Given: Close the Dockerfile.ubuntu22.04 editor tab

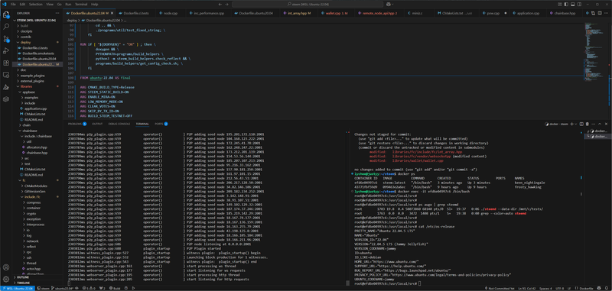Looking at the screenshot, I should [112, 13].
